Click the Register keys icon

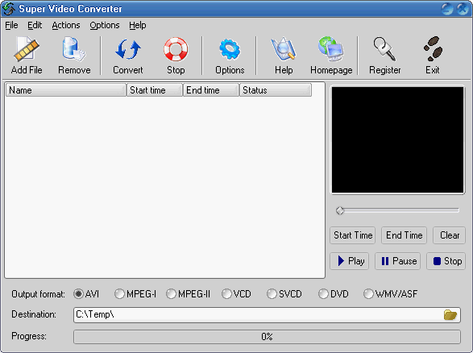pyautogui.click(x=384, y=49)
